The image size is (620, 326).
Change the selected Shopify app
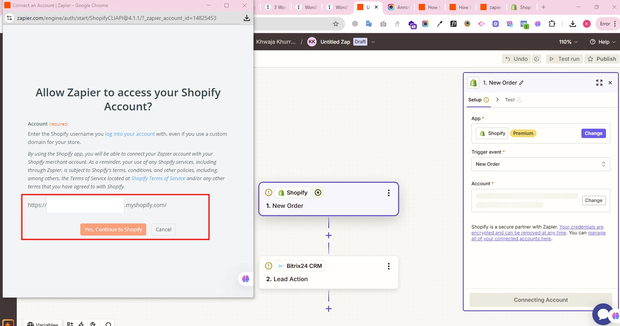tap(593, 133)
